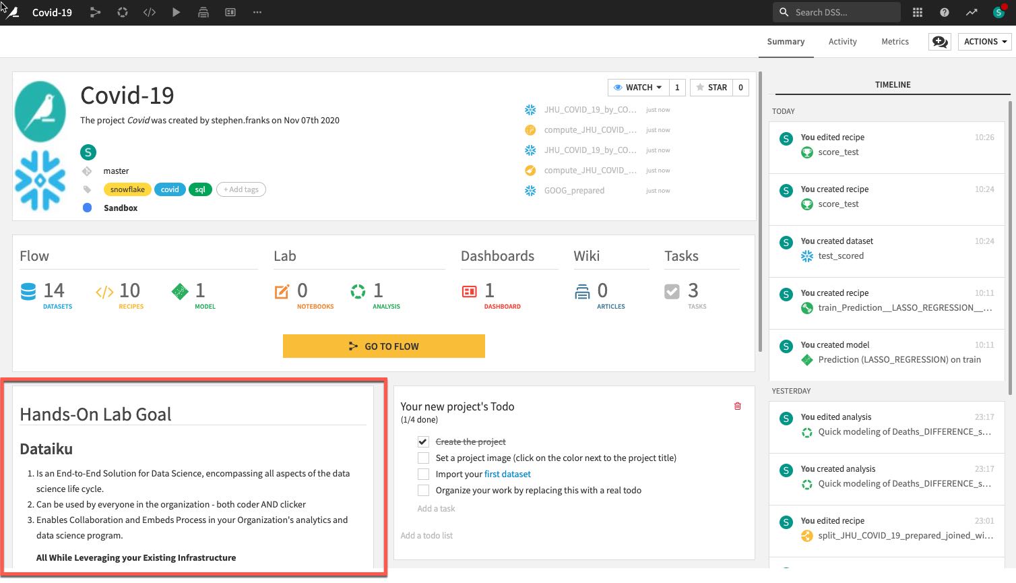Viewport: 1016px width, 583px height.
Task: Expand the ACTIONS dropdown
Action: [x=984, y=42]
